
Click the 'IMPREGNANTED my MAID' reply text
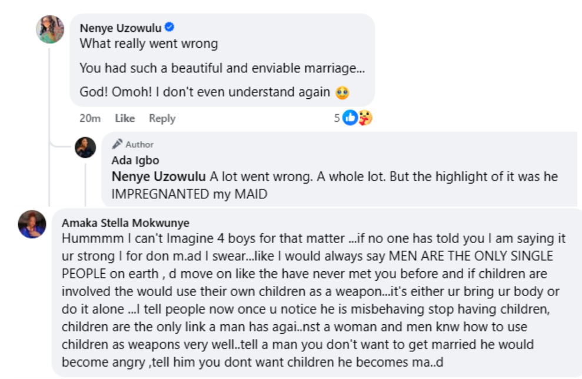(189, 193)
